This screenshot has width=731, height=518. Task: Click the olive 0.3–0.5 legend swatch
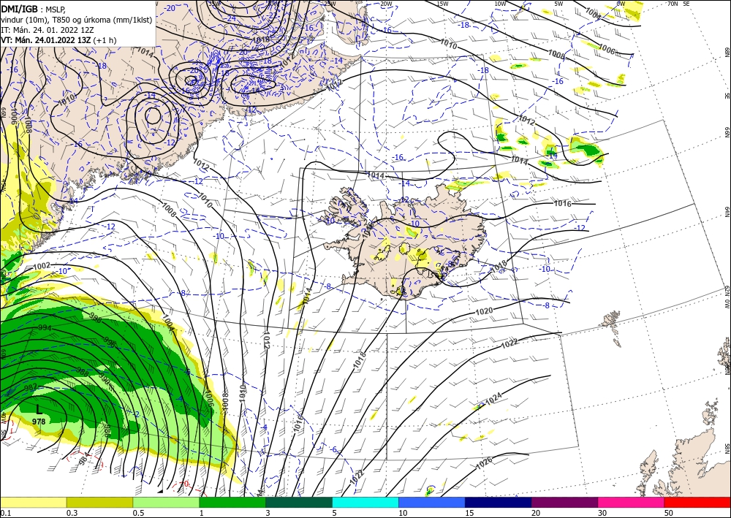click(99, 502)
